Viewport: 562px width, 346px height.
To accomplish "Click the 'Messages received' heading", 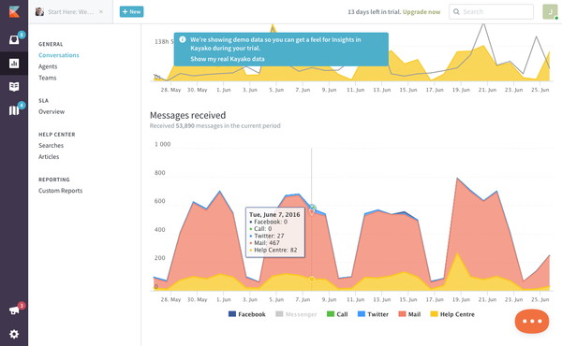I will point(188,115).
